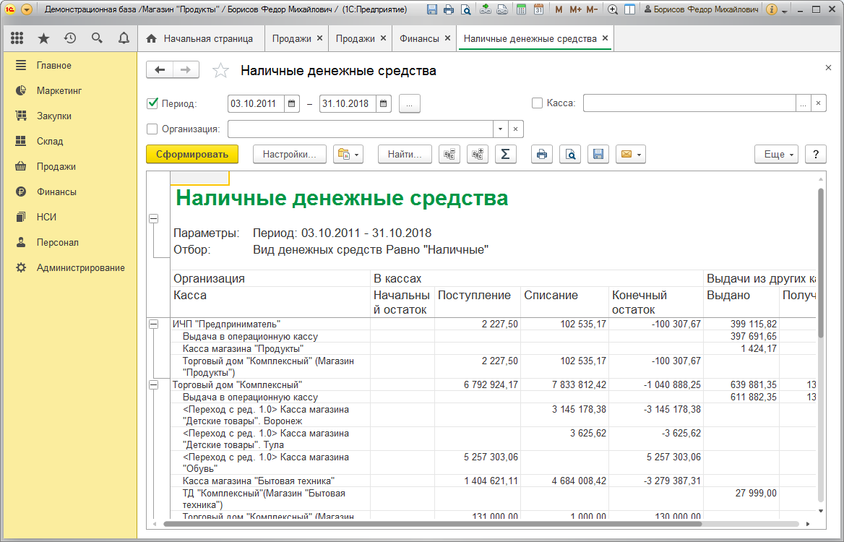This screenshot has height=542, width=844.
Task: Open the Еще menu dropdown
Action: click(x=776, y=155)
